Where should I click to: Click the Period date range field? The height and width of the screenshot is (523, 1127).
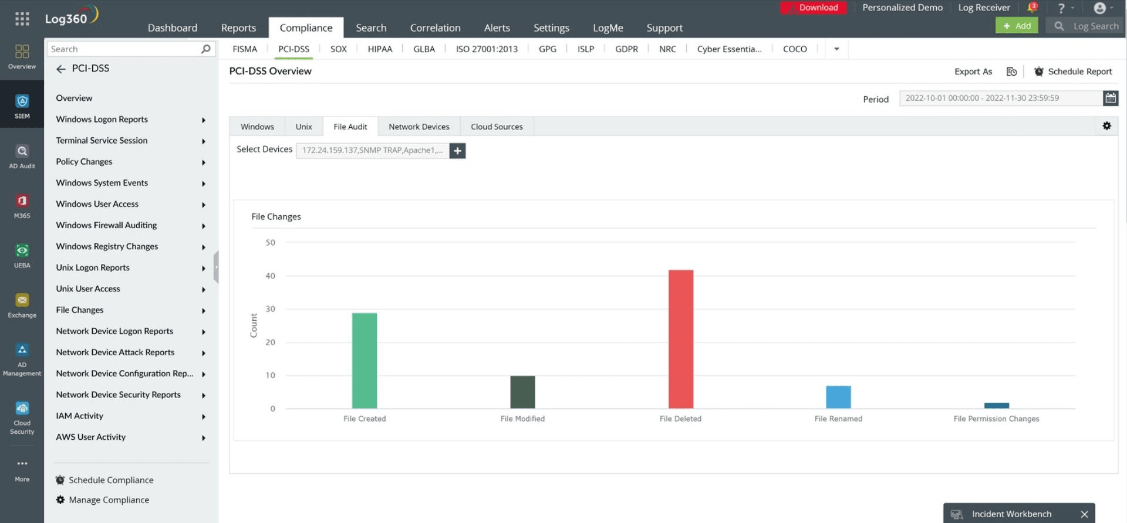point(1001,98)
